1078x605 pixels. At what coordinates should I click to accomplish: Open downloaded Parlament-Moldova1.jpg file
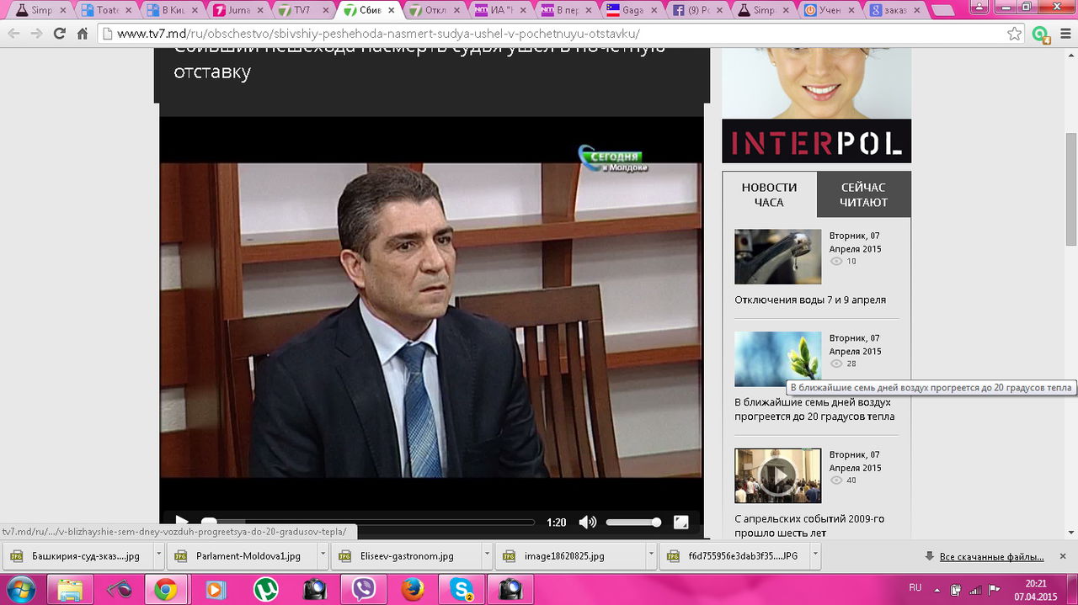pyautogui.click(x=243, y=556)
